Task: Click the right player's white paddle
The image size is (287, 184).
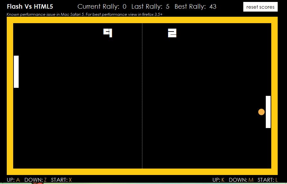Action: (268, 112)
